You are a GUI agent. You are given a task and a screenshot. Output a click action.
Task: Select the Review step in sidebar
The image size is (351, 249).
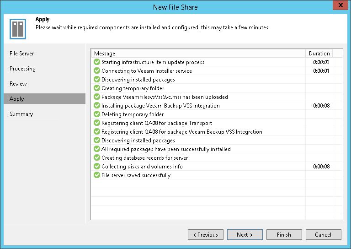point(18,84)
